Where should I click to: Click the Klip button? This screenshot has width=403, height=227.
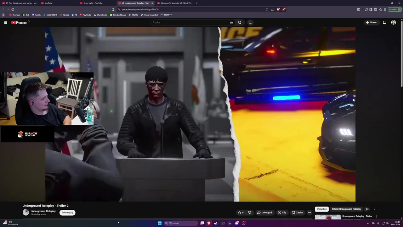point(282,212)
